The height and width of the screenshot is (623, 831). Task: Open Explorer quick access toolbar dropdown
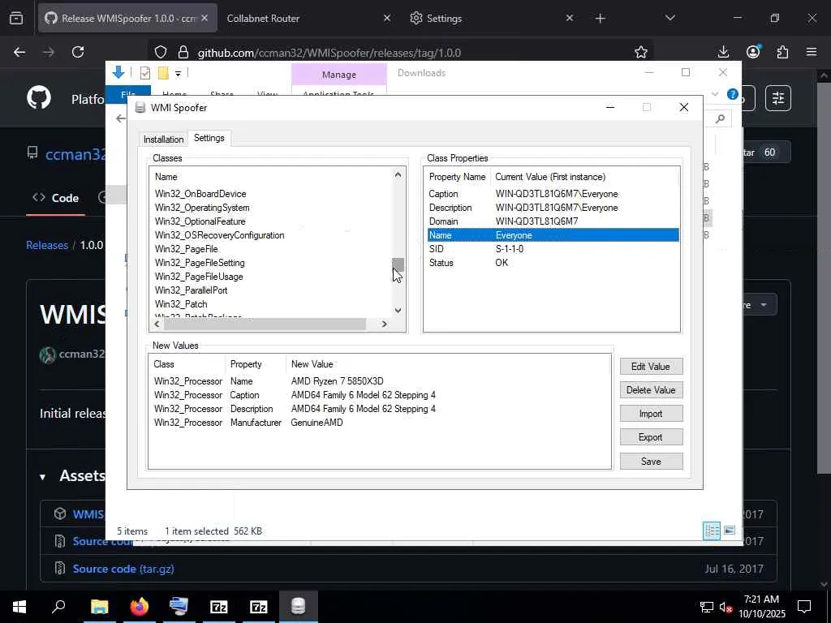coord(178,74)
